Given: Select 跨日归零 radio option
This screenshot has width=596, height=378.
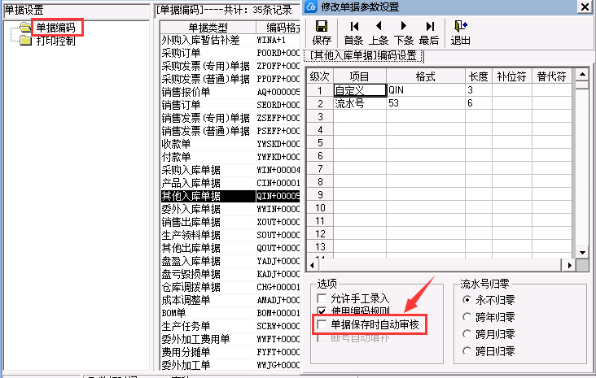Looking at the screenshot, I should [467, 351].
